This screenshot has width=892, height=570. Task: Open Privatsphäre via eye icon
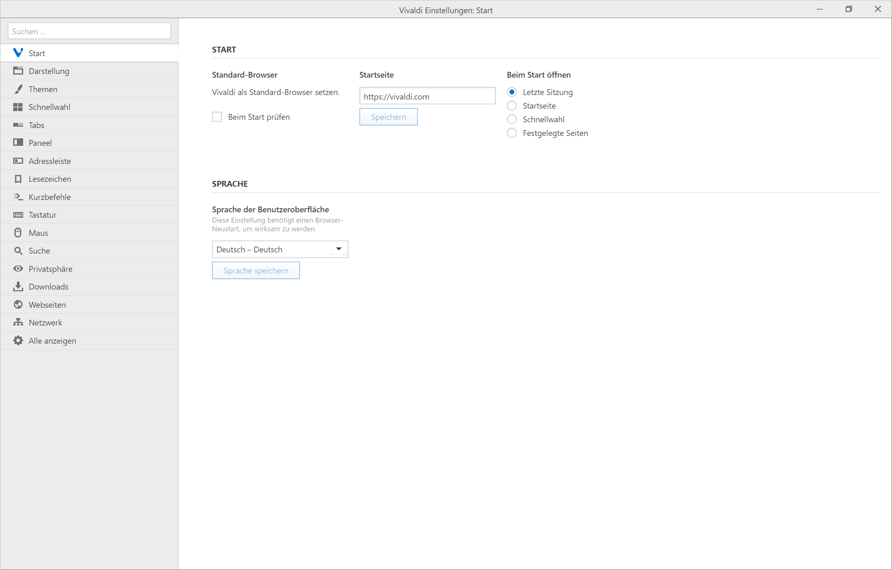tap(18, 269)
